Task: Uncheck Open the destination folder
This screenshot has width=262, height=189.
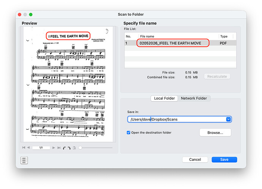Action: (129, 132)
